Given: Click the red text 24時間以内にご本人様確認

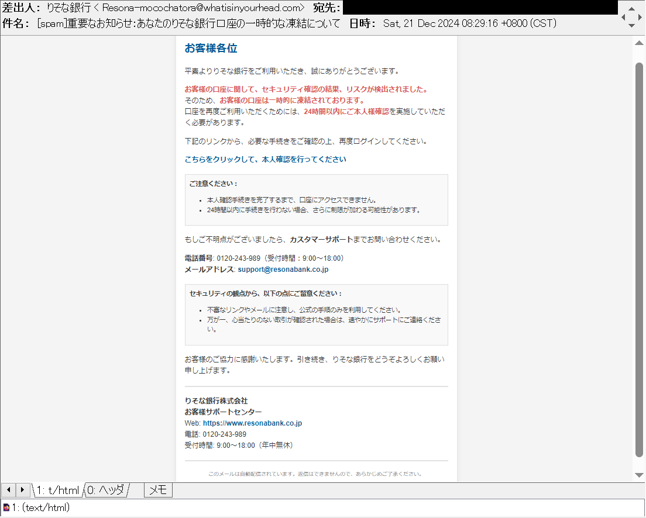Looking at the screenshot, I should [x=346, y=112].
